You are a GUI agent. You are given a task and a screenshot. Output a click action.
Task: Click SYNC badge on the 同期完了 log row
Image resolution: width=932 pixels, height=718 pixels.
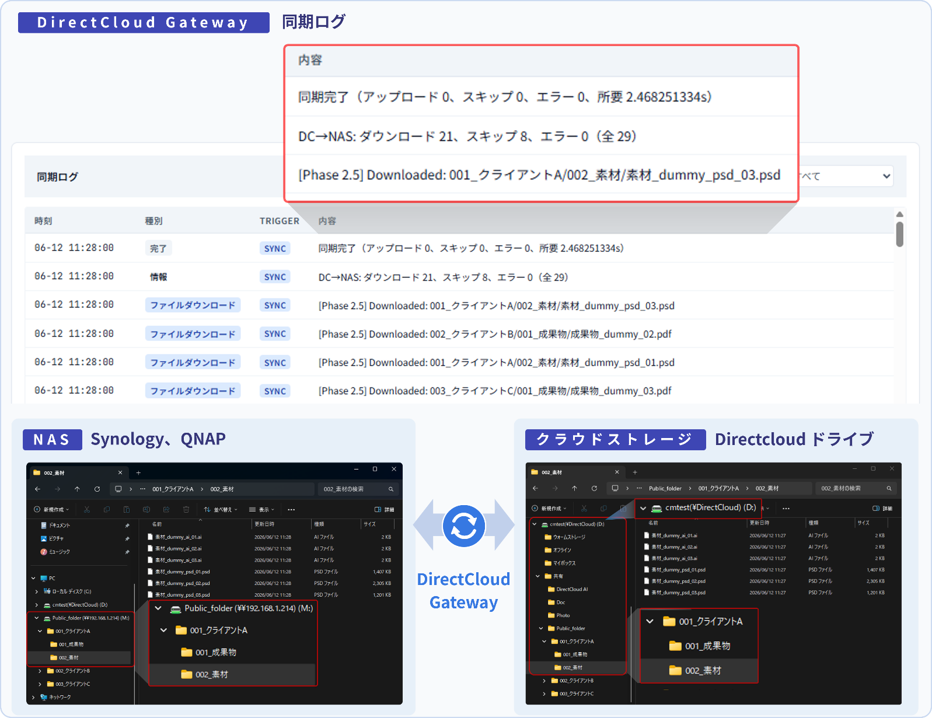pyautogui.click(x=275, y=248)
